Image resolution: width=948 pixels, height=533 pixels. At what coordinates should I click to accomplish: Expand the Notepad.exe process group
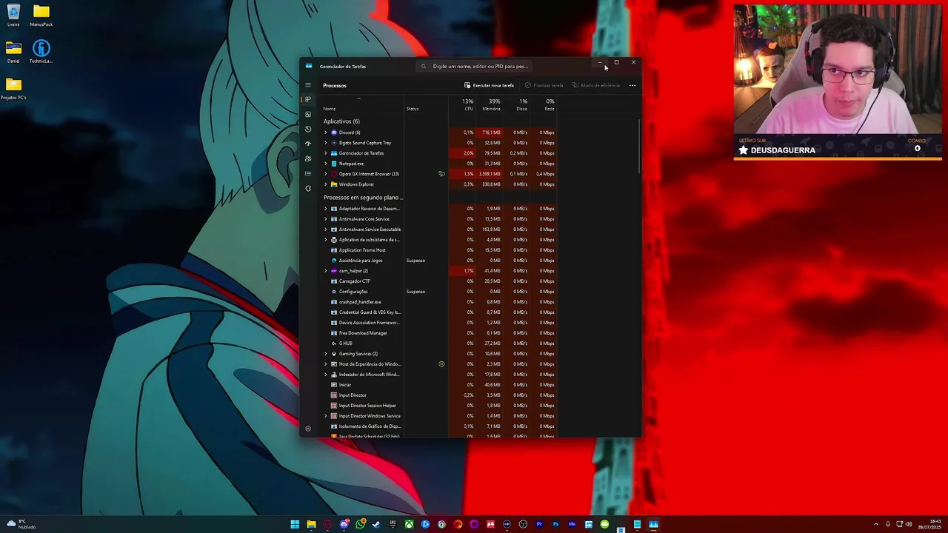tap(325, 164)
